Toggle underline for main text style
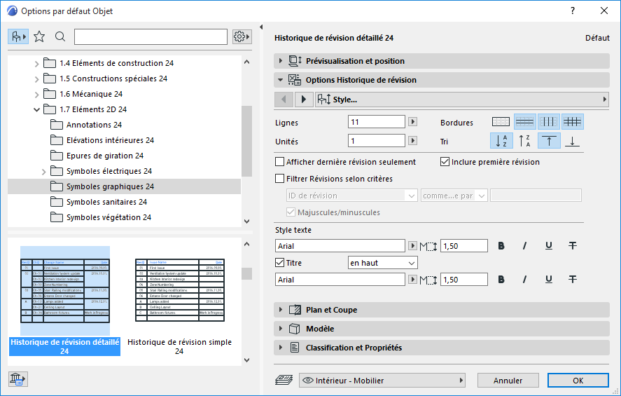The image size is (621, 396). 548,246
